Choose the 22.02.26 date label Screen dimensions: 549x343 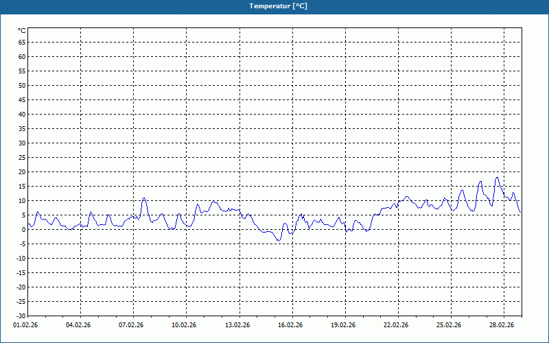(396, 325)
